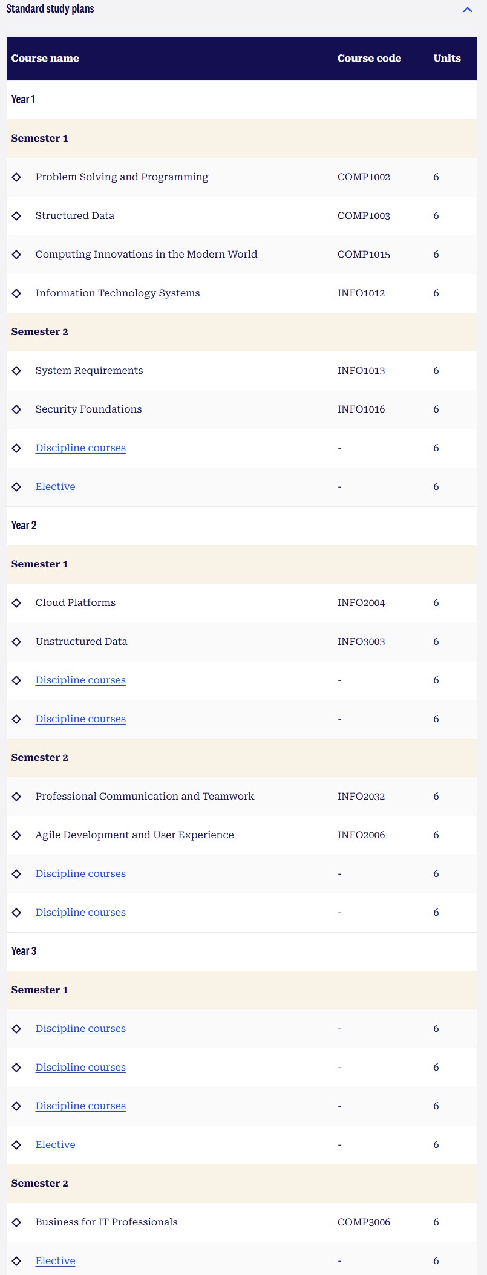Click the Units column header

coord(447,59)
